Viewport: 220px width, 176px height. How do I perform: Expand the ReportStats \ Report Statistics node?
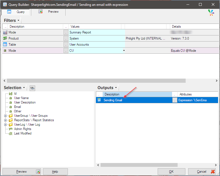tap(5, 120)
